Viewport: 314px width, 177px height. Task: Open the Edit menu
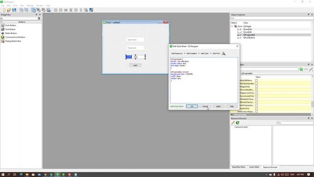(x=8, y=5)
